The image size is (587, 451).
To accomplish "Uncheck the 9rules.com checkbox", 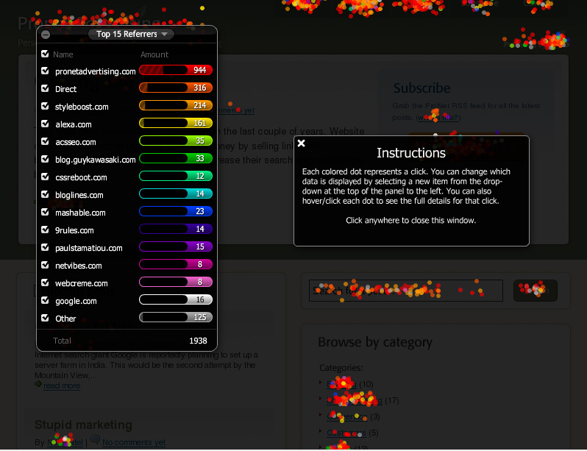I will pyautogui.click(x=45, y=230).
